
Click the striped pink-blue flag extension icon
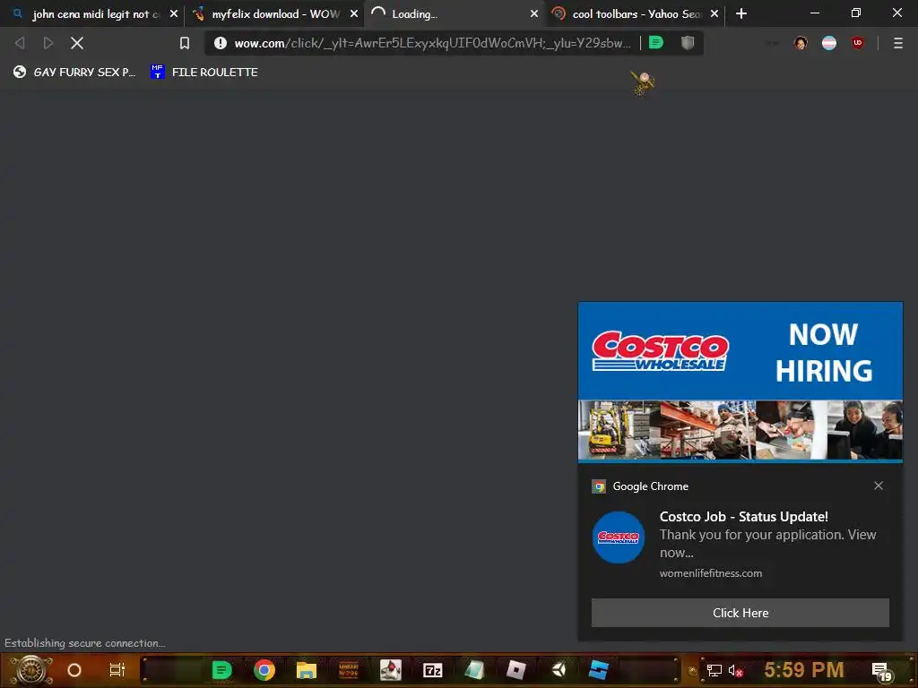[x=829, y=43]
